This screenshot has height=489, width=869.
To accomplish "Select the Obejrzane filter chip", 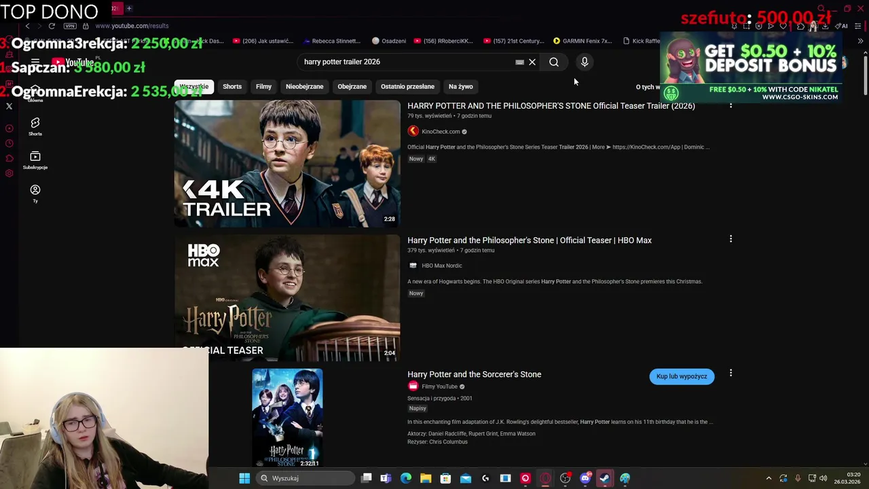I will [352, 86].
